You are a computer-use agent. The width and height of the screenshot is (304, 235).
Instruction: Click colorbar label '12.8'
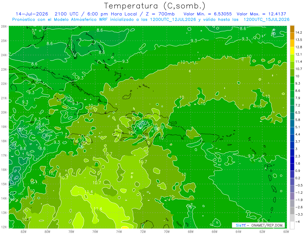click(299, 47)
